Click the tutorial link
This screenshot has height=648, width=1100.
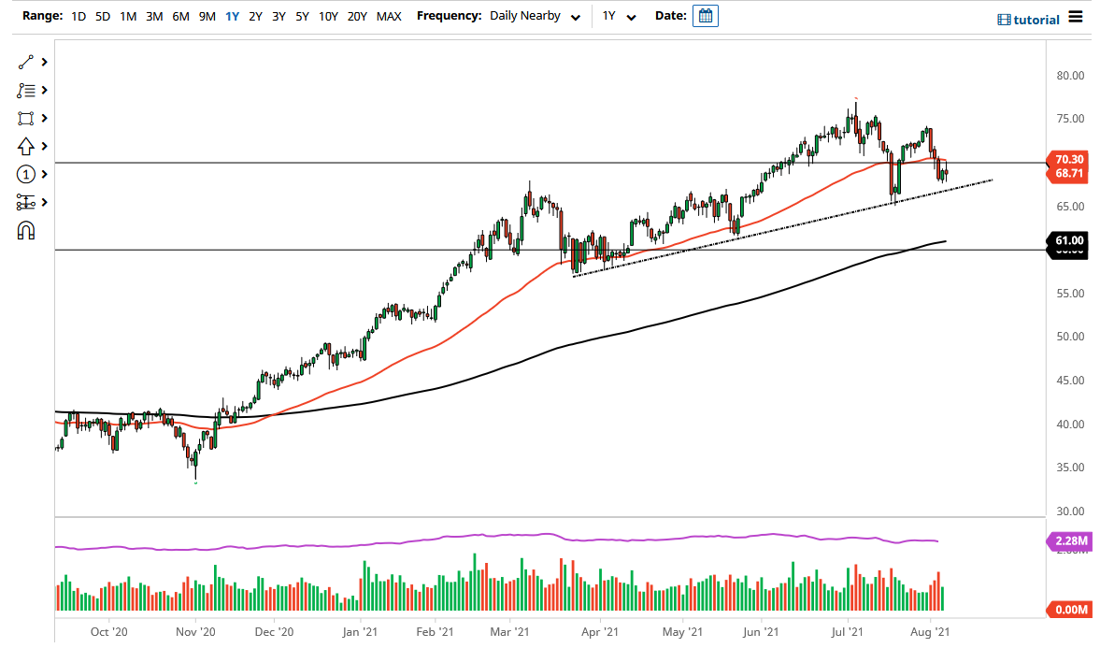(x=1035, y=19)
